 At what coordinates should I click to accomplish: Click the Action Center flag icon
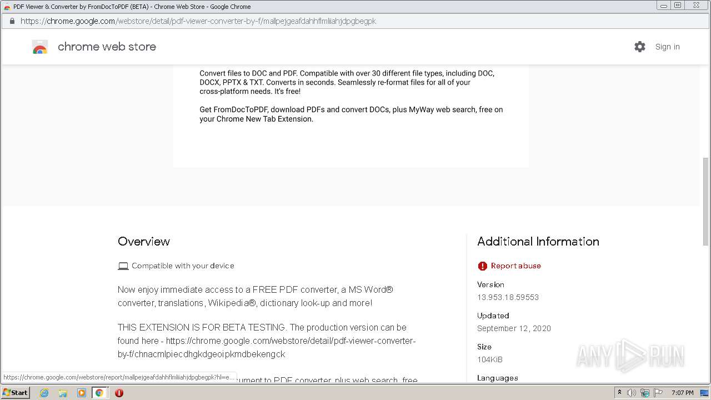point(658,393)
